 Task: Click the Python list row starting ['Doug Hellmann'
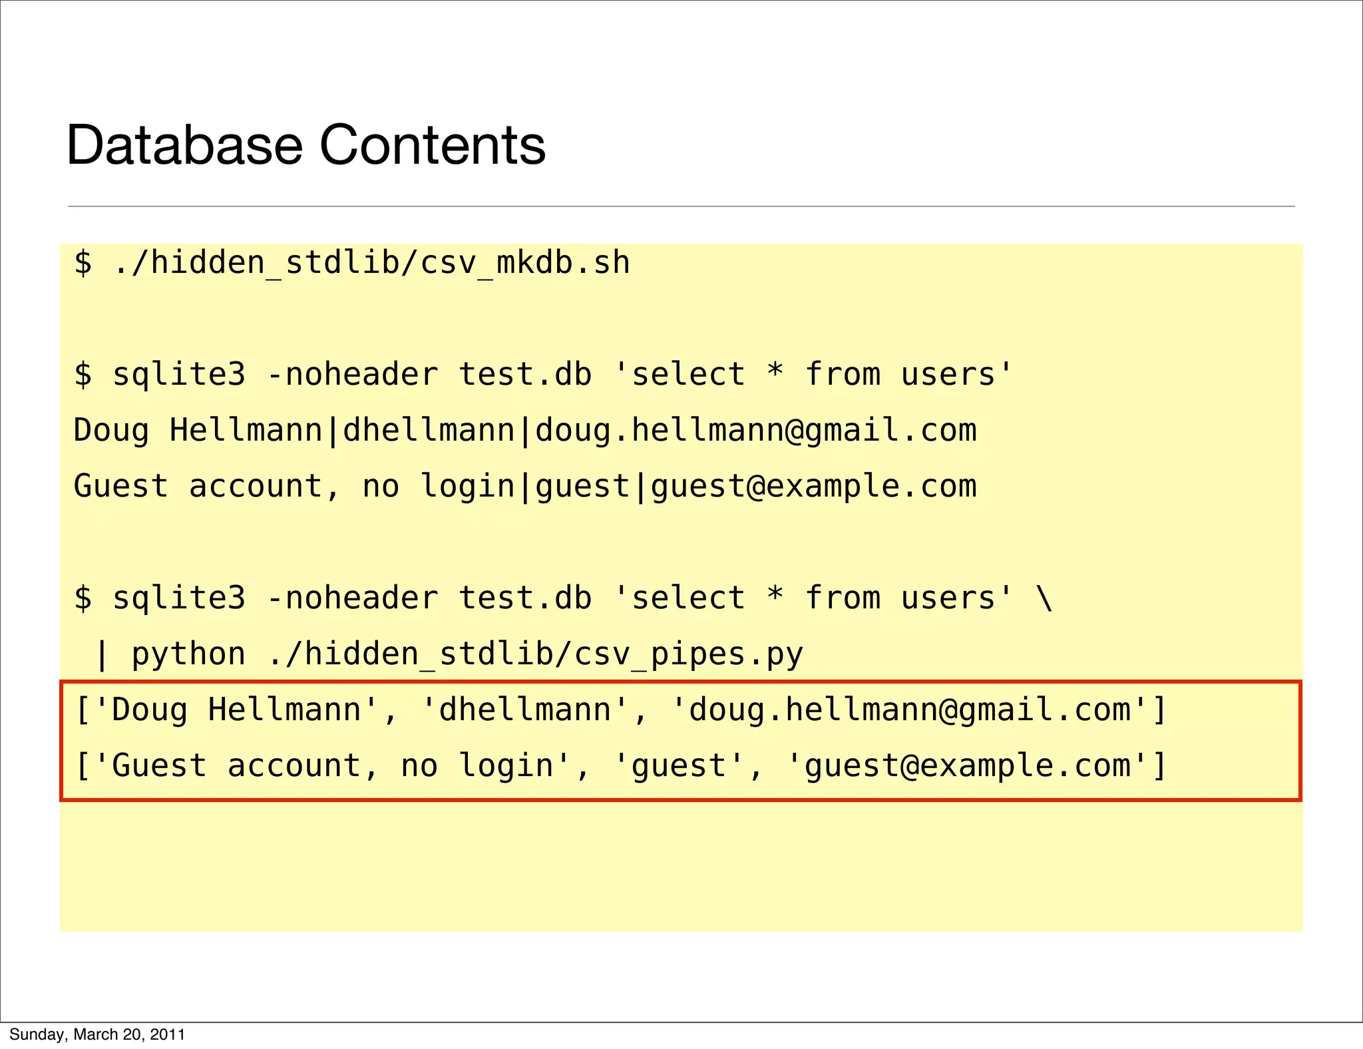[x=621, y=710]
